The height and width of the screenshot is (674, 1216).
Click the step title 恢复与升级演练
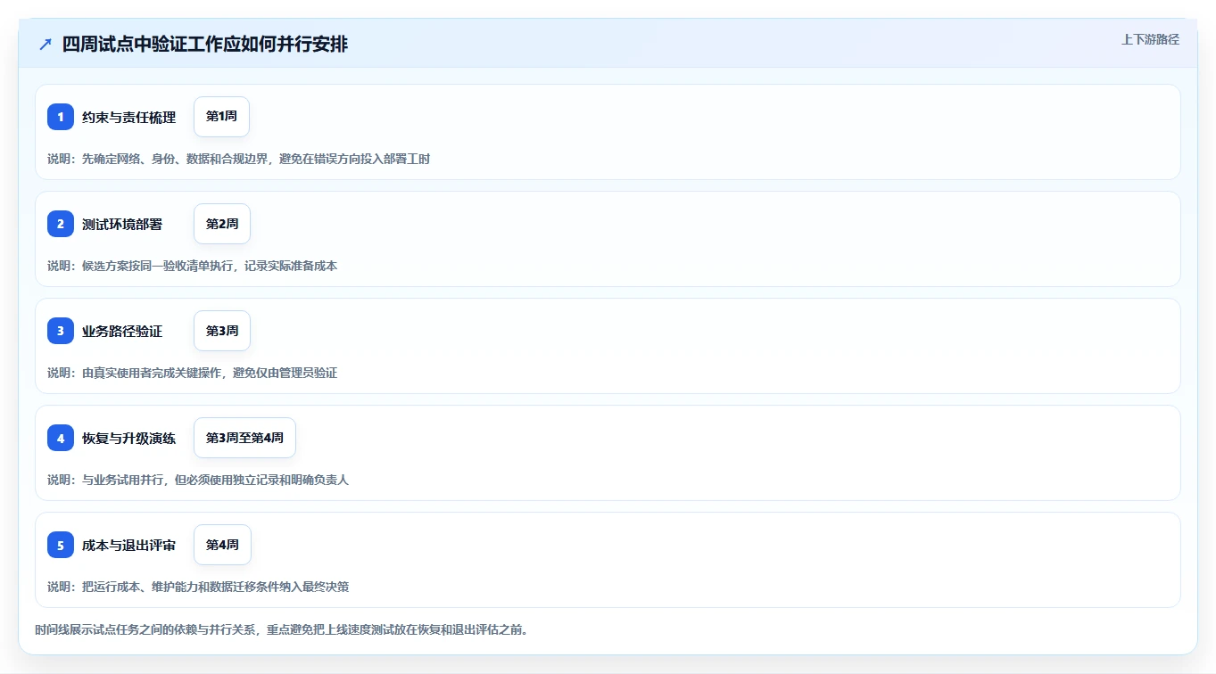128,438
